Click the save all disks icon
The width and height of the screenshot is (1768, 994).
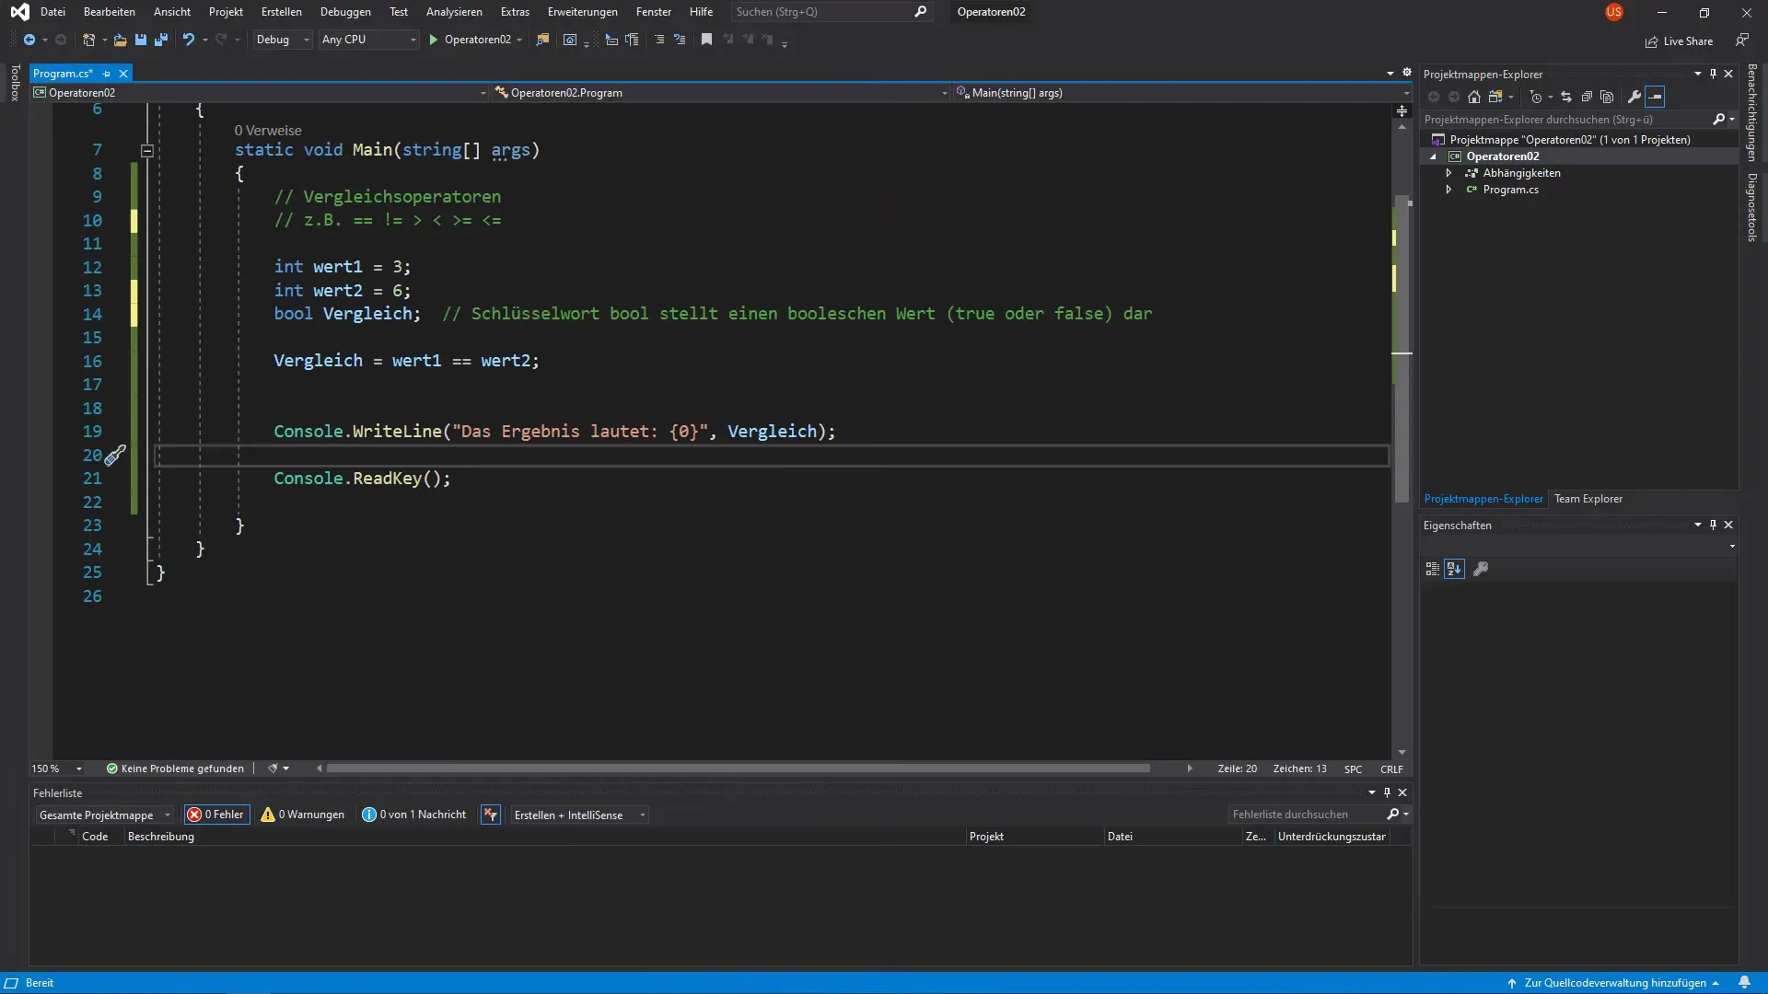(x=161, y=40)
